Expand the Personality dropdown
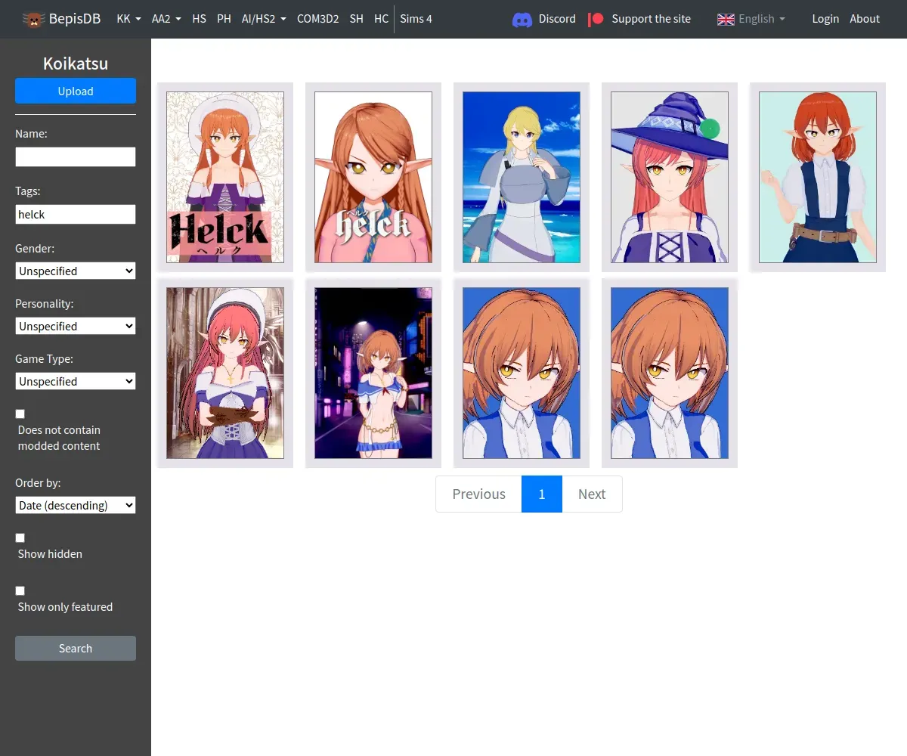907x756 pixels. tap(76, 326)
